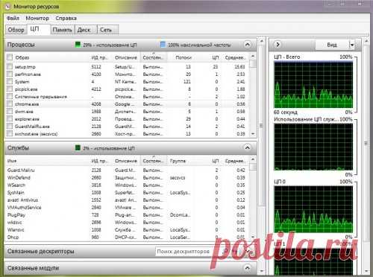Viewport: 373px width, 277px height.
Task: Click the ЦП 0 graph
Action: coord(313,209)
